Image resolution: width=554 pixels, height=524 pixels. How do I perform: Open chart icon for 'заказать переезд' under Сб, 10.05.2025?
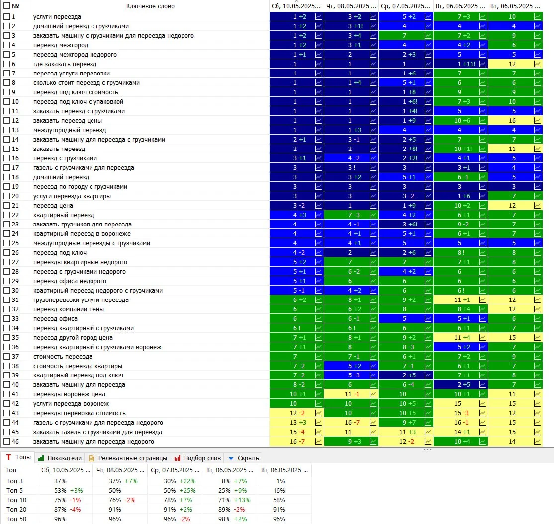[x=318, y=149]
